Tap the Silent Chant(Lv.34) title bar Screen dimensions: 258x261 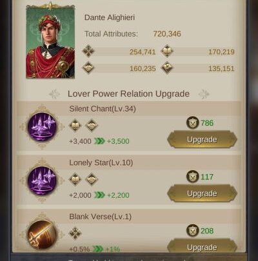[x=129, y=109]
